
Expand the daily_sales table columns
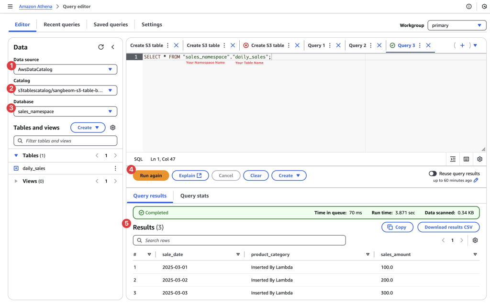point(16,168)
